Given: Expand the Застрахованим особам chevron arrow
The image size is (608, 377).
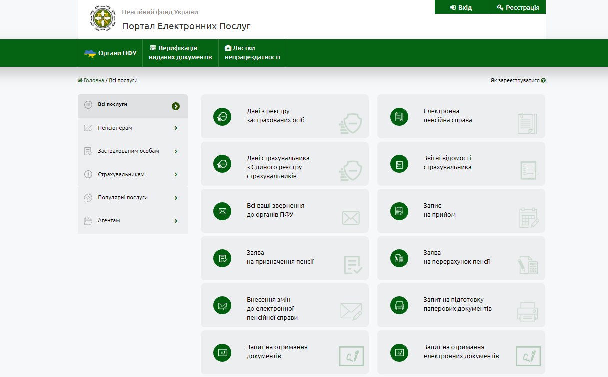Looking at the screenshot, I should pyautogui.click(x=176, y=151).
